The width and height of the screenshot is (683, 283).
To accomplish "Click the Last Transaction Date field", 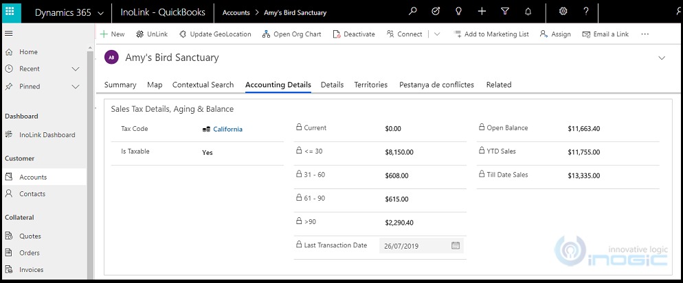I will tap(421, 245).
